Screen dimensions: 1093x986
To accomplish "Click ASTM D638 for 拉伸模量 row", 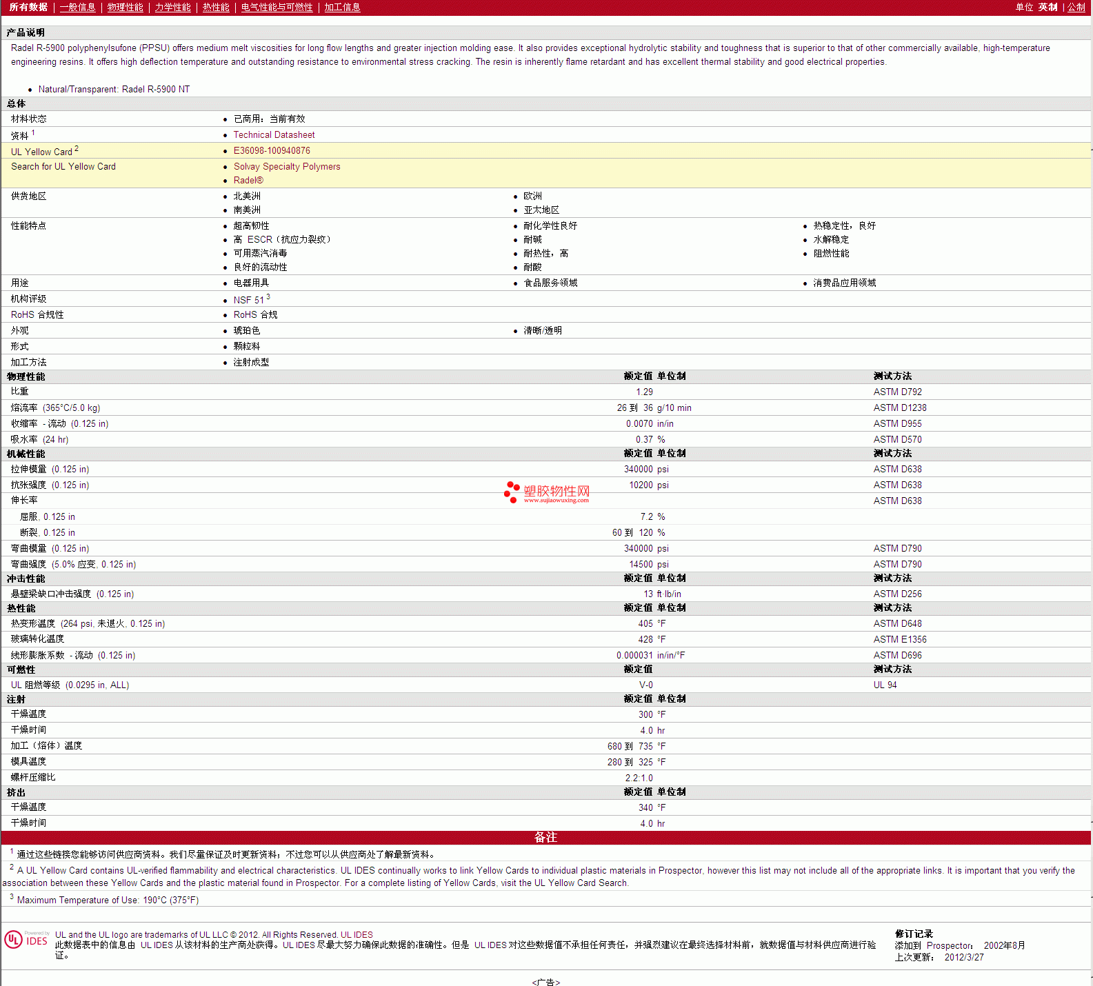I will pos(897,470).
